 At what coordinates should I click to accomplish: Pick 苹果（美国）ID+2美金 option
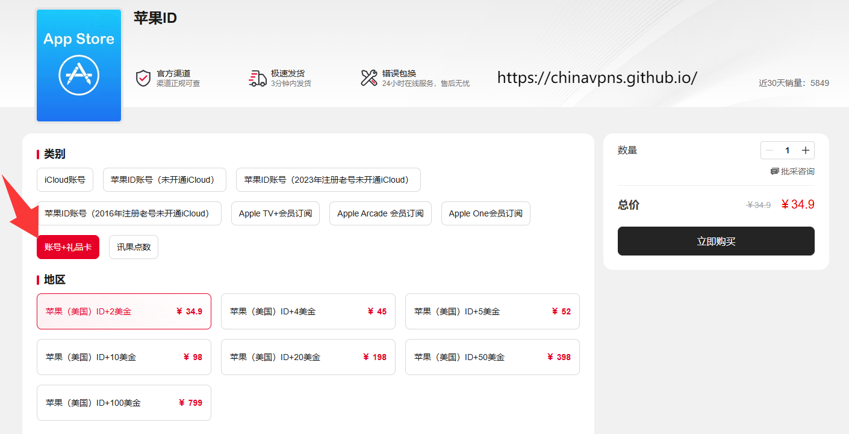(x=124, y=311)
